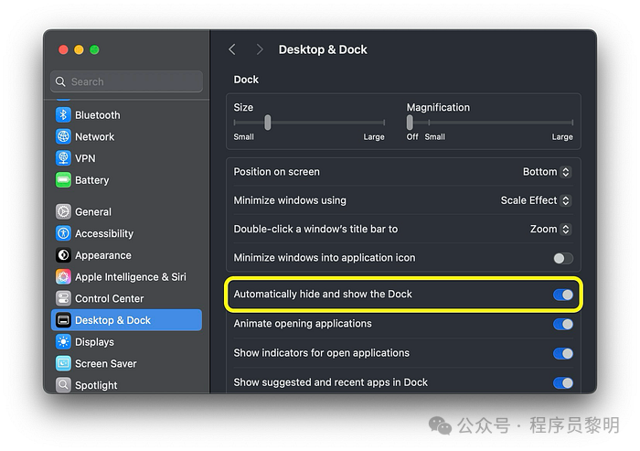Select Displays in the sidebar

pos(94,342)
